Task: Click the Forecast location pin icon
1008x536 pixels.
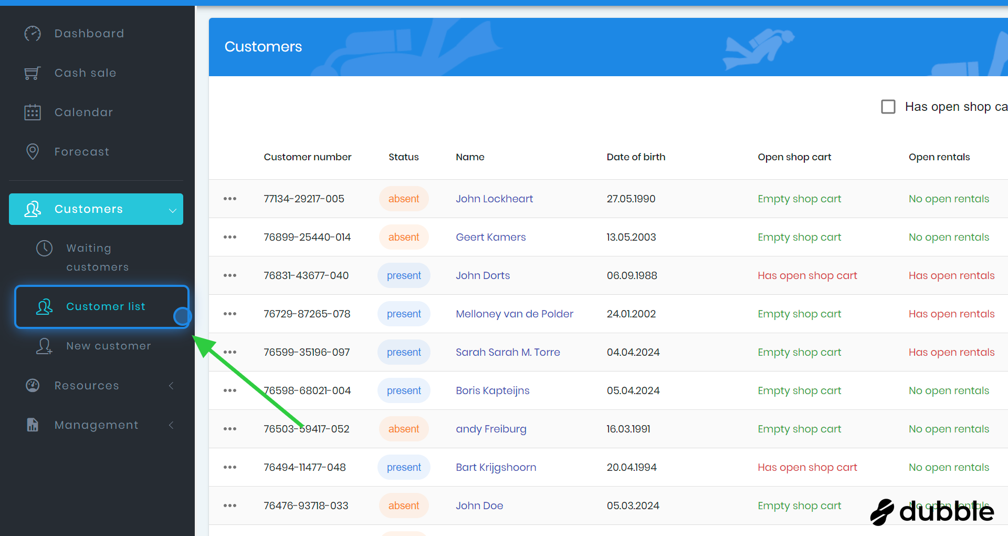Action: pyautogui.click(x=33, y=152)
